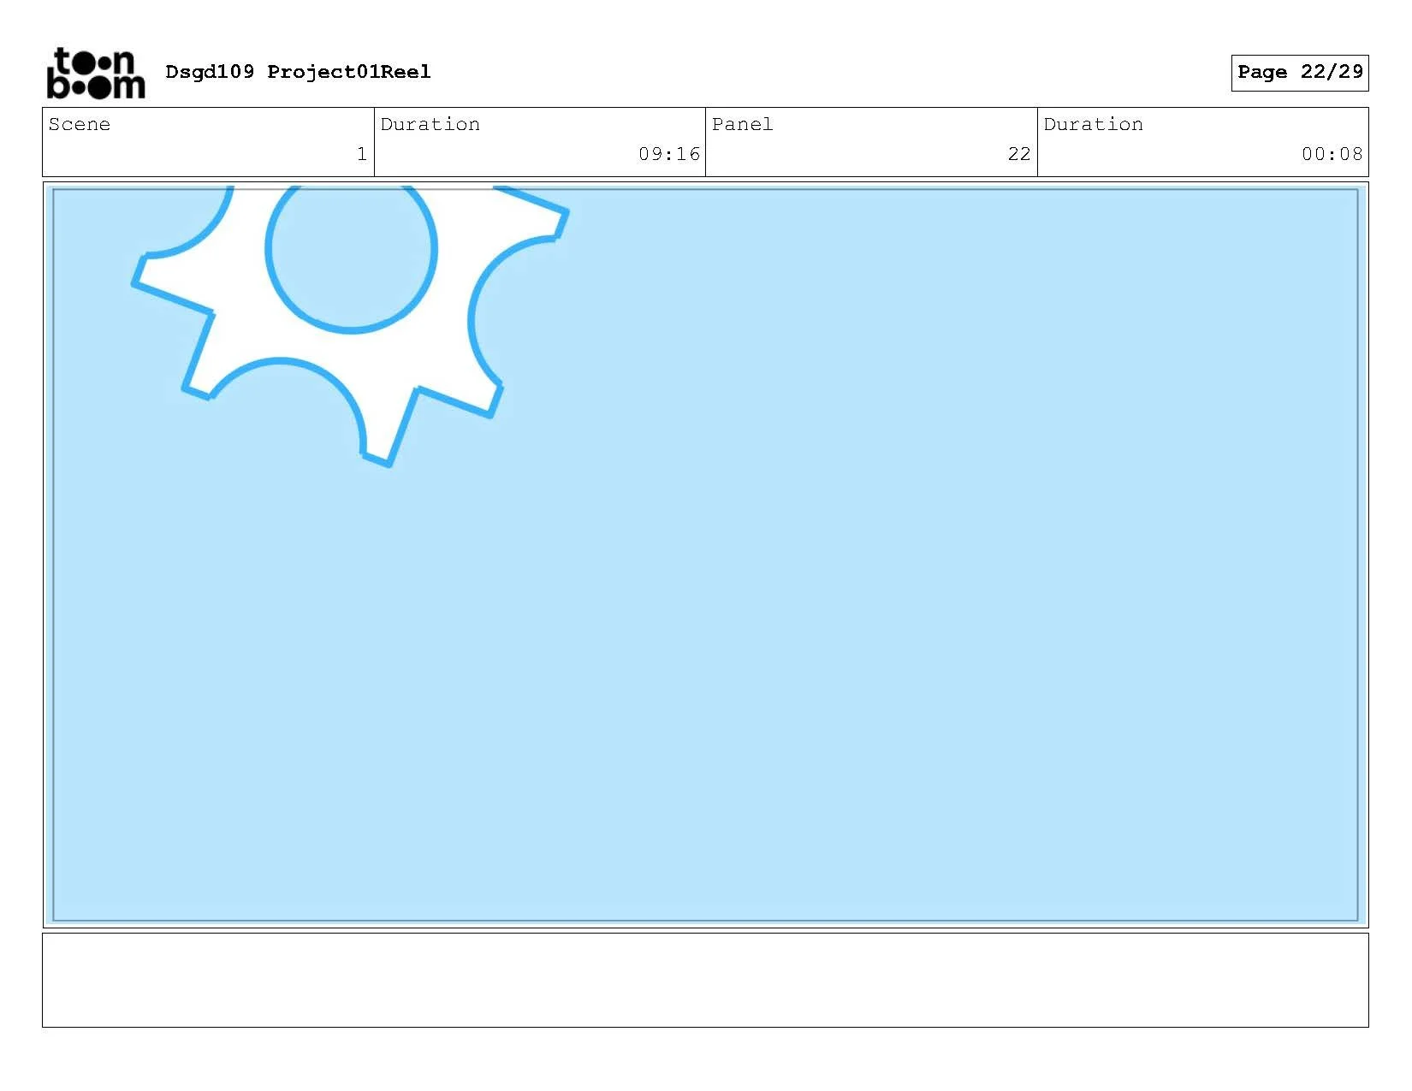Click the Toon Boom logo
Screen dimensions: 1412x1091
tap(96, 73)
